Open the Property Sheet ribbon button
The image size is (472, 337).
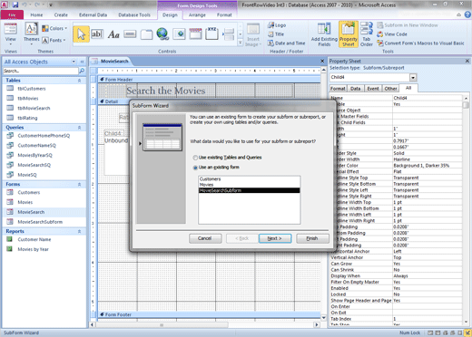click(x=349, y=34)
